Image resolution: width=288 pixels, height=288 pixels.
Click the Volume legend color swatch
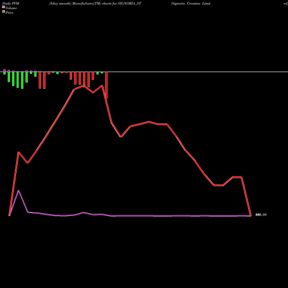[x=3, y=7]
